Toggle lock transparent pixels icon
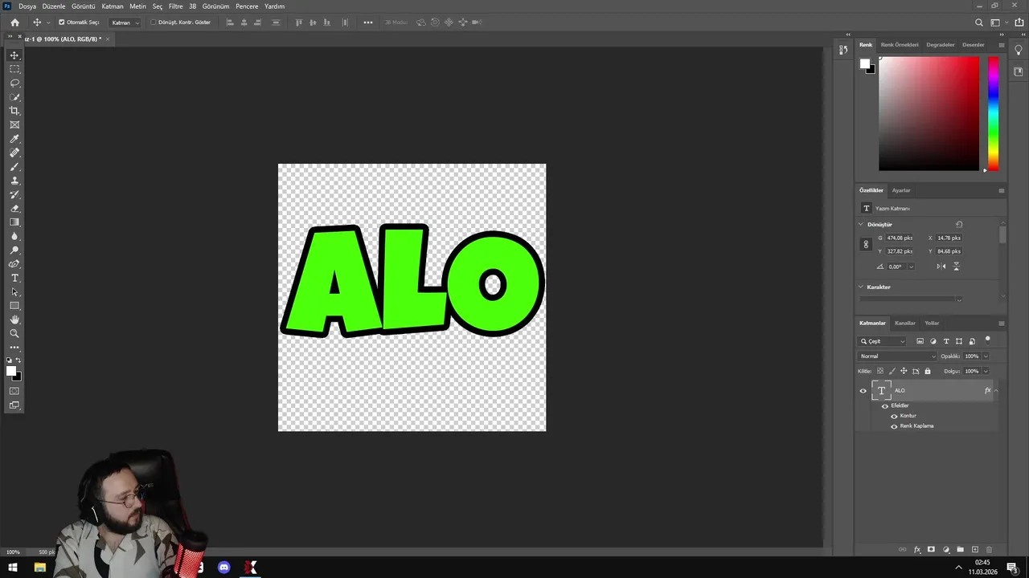The height and width of the screenshot is (578, 1029). coord(880,371)
